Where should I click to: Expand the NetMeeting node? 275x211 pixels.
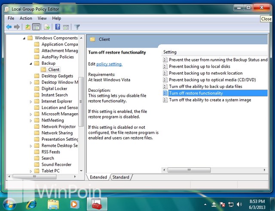[x=31, y=121]
